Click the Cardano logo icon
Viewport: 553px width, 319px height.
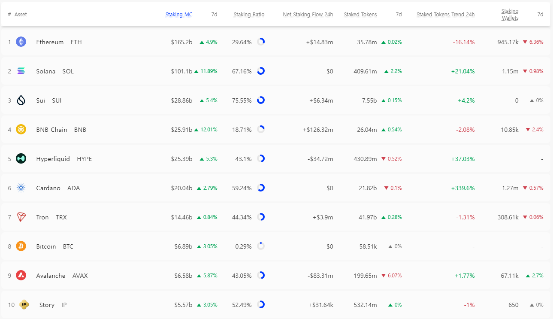pos(21,188)
